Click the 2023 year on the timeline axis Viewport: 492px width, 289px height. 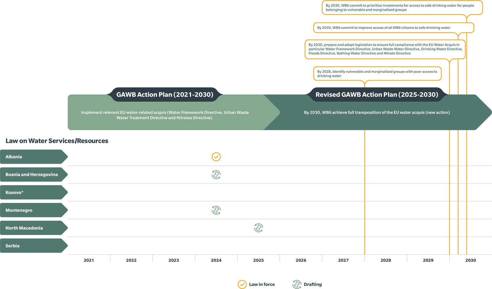pyautogui.click(x=174, y=260)
